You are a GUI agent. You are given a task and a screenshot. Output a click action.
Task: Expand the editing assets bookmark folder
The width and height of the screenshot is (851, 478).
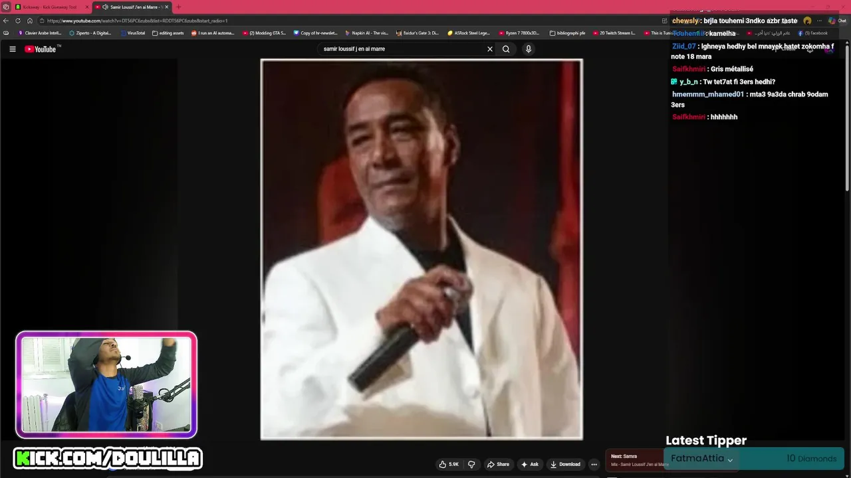[x=168, y=33]
